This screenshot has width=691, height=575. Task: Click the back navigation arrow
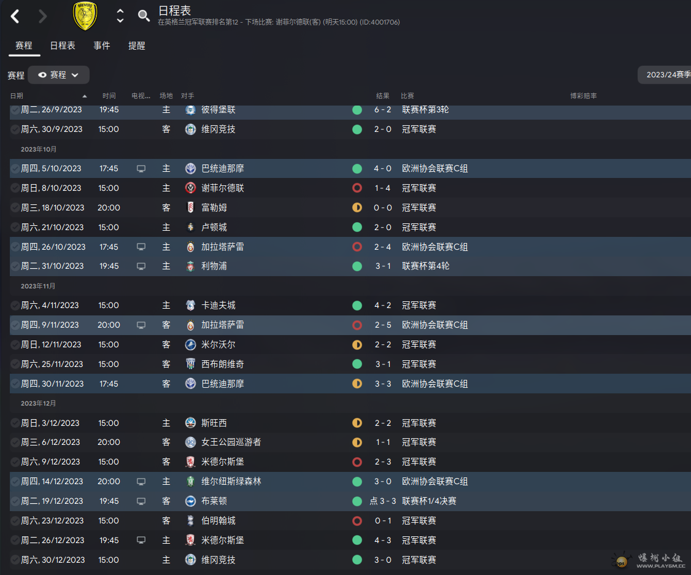[x=15, y=16]
